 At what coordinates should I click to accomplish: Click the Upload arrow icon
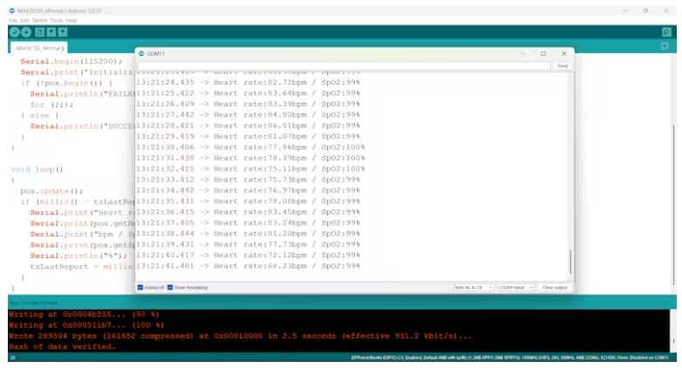(x=26, y=31)
